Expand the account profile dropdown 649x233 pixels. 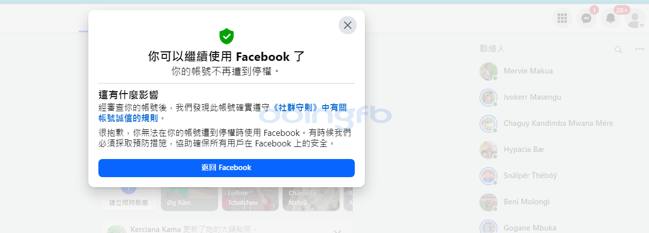[634, 19]
